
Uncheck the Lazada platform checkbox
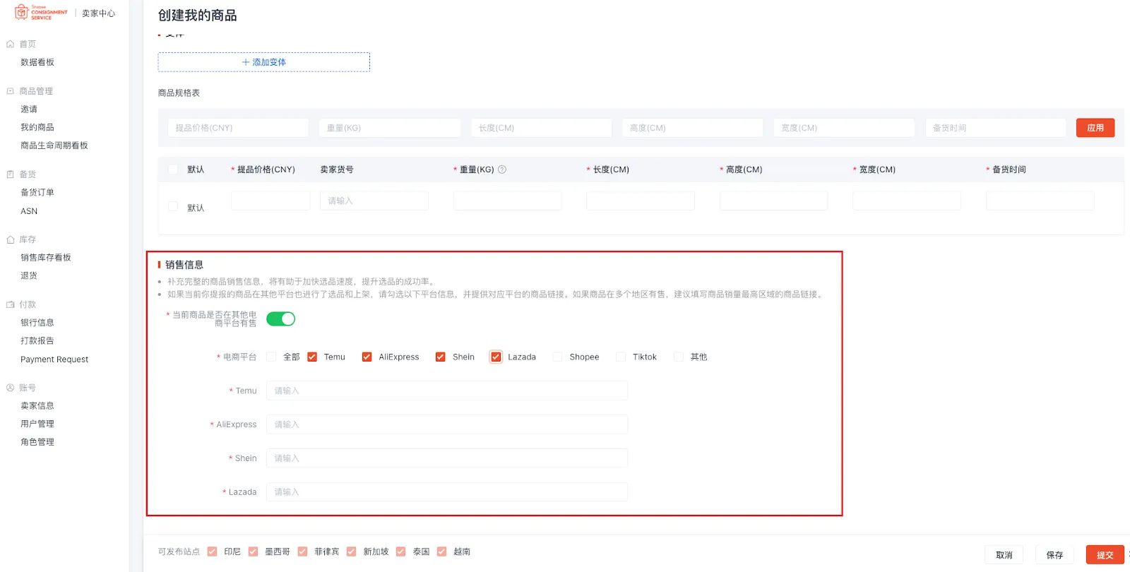496,357
